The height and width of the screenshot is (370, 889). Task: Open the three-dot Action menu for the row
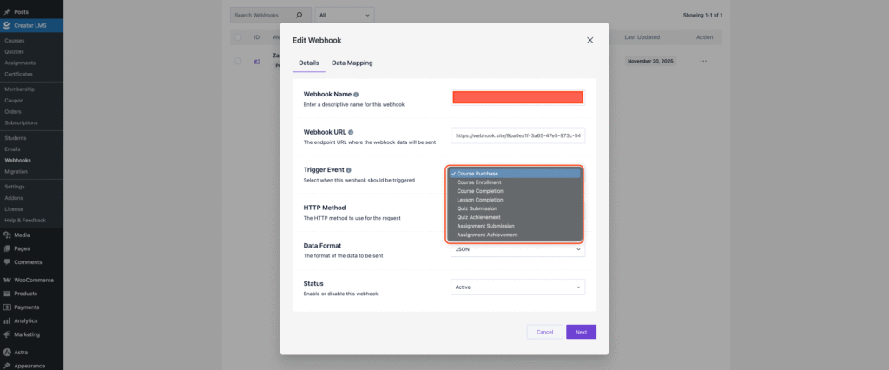[703, 62]
